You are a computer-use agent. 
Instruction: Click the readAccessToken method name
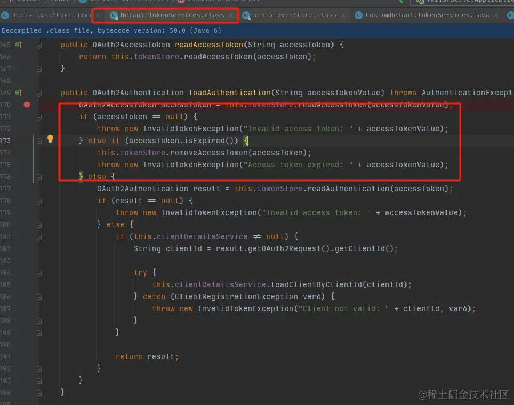(209, 45)
